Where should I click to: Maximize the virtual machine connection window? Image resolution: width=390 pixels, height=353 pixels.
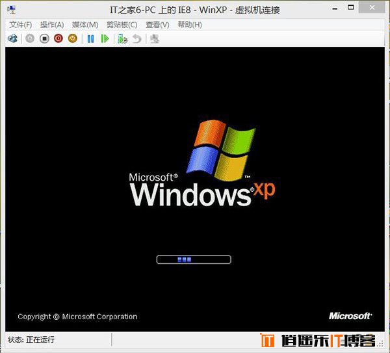click(x=351, y=8)
